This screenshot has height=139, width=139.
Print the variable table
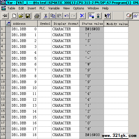pyautogui.click(x=37, y=16)
